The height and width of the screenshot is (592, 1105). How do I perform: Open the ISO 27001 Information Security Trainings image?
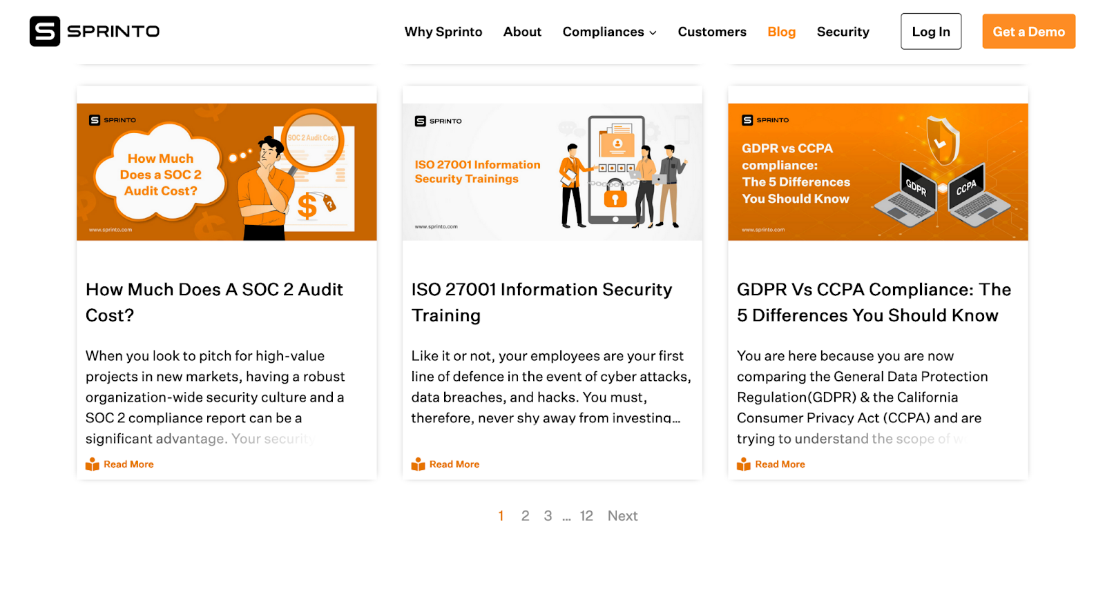552,172
